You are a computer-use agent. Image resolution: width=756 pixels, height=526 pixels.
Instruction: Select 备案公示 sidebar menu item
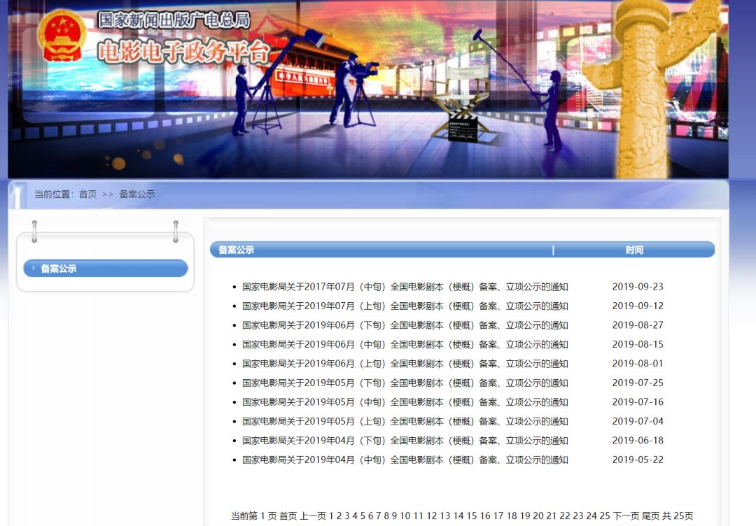pos(106,269)
